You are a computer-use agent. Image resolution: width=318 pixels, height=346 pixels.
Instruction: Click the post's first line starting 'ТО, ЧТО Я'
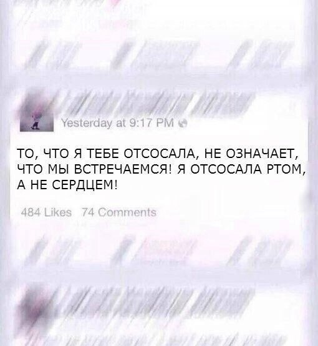point(158,154)
